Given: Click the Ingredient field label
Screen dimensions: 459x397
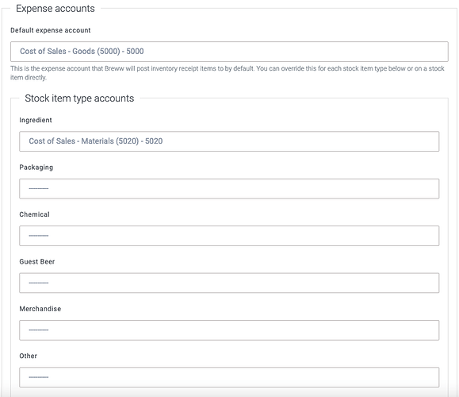Looking at the screenshot, I should click(x=36, y=120).
